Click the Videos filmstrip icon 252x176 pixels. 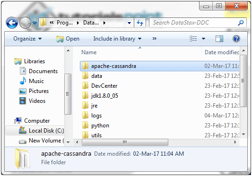tap(23, 101)
